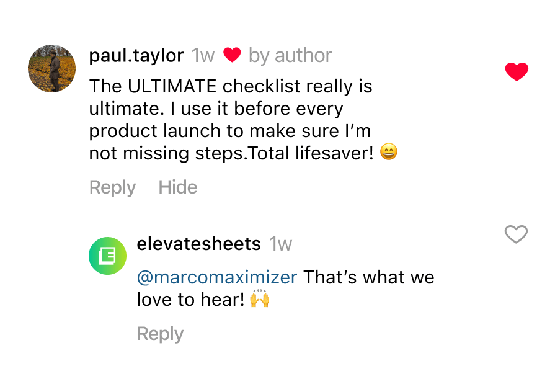Viewport: 555px width, 366px height.
Task: Open the @marcomaximizer mention
Action: point(217,277)
